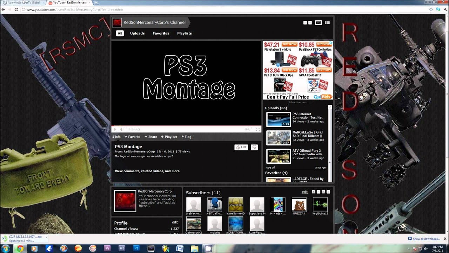449x253 pixels.
Task: Switch channel to grid view layout
Action: (x=327, y=23)
